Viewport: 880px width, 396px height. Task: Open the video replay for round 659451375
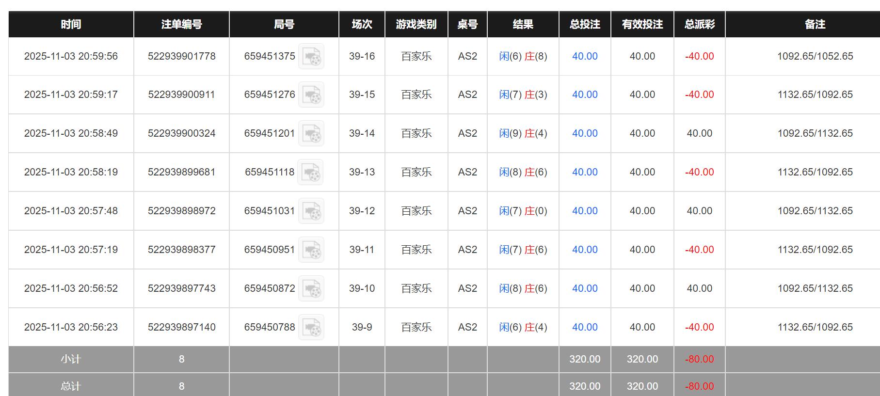pyautogui.click(x=312, y=56)
